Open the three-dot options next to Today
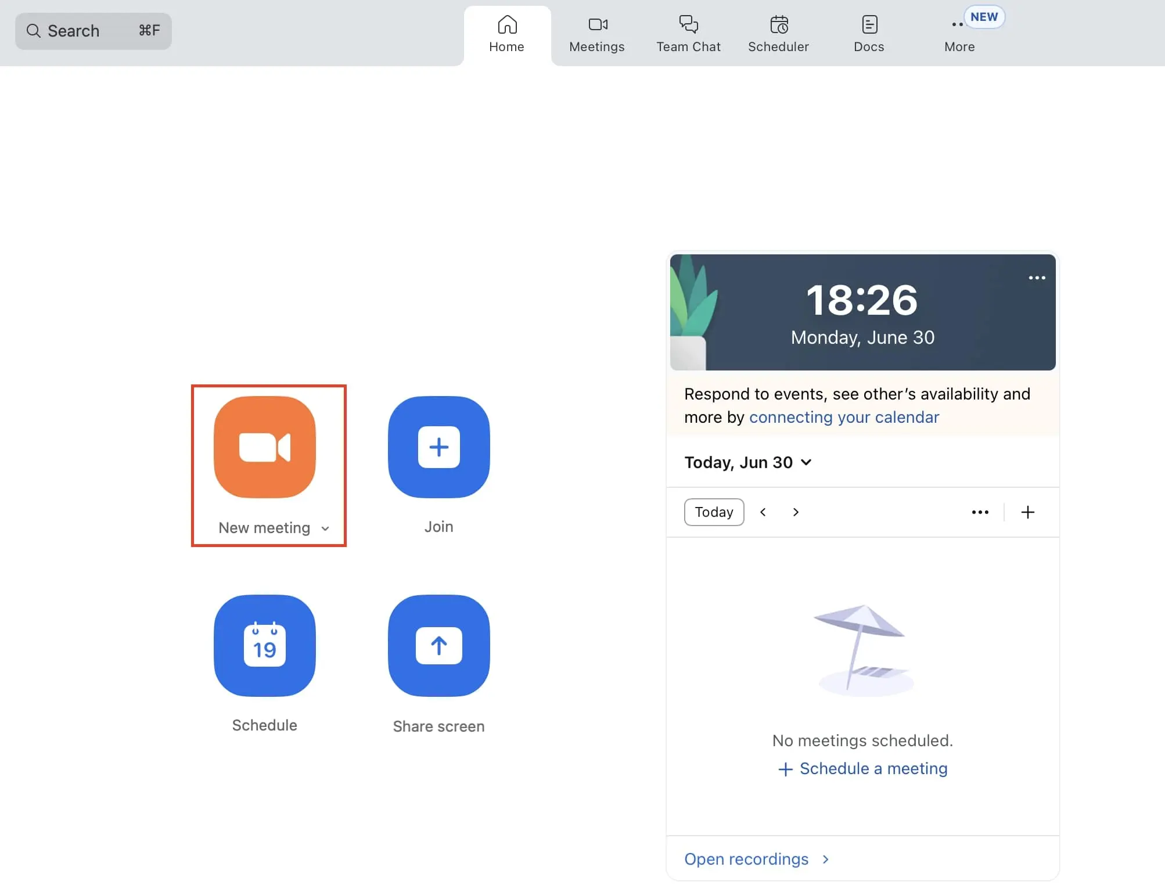 tap(980, 512)
